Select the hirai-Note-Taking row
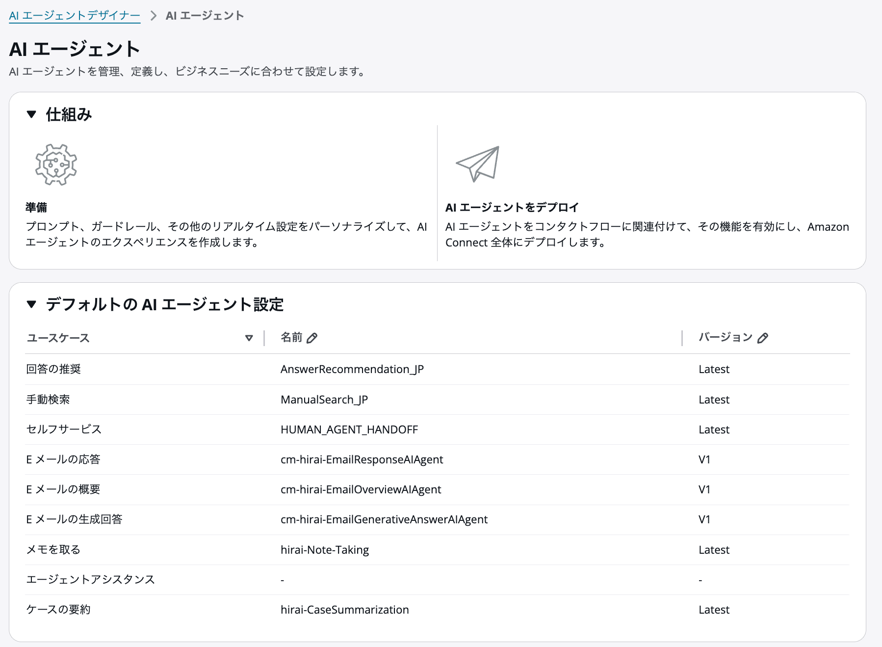The width and height of the screenshot is (882, 647). 324,549
